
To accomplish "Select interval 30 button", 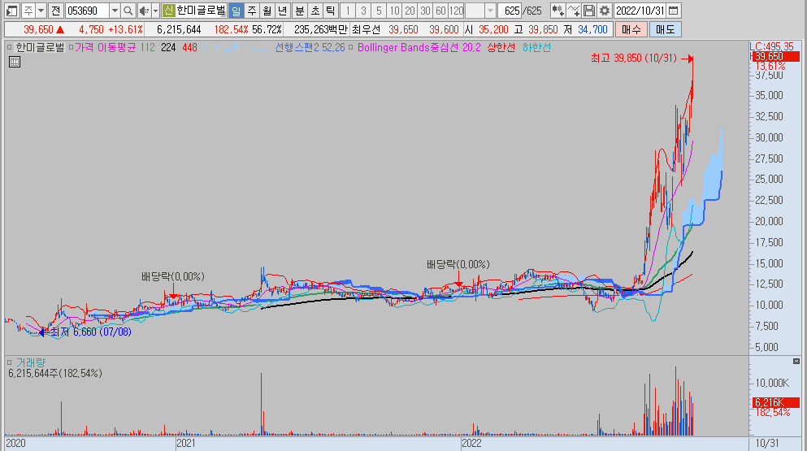I will coord(425,11).
